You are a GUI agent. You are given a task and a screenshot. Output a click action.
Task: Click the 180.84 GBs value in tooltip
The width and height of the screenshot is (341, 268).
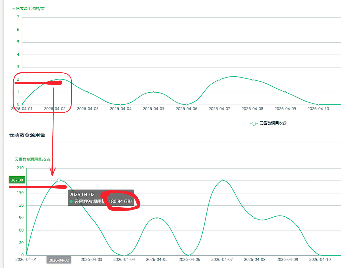point(121,201)
